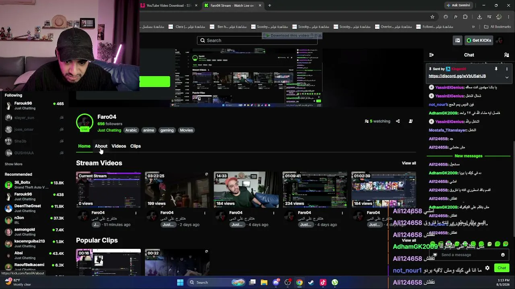
Task: Expand the pinned message chevron
Action: [507, 77]
